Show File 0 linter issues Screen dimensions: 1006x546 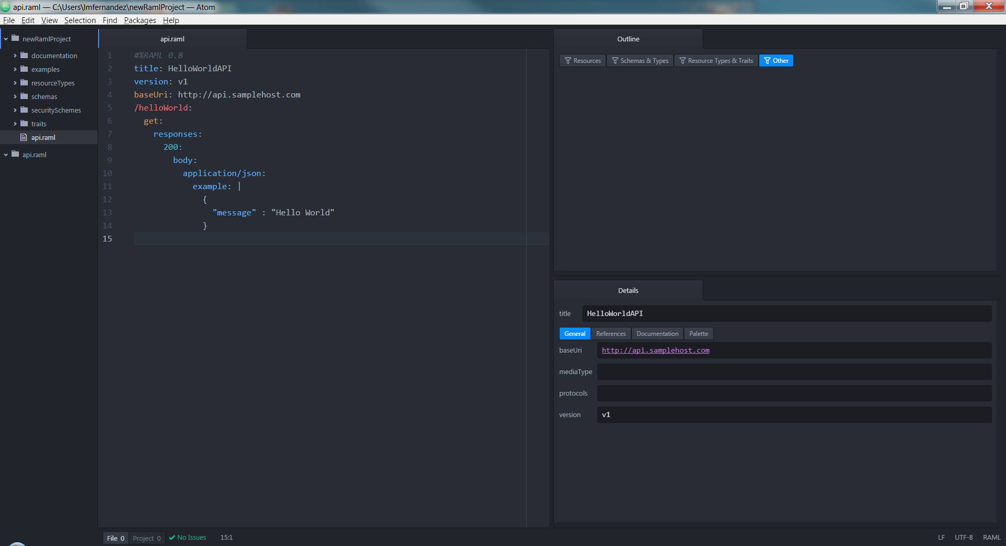click(115, 538)
